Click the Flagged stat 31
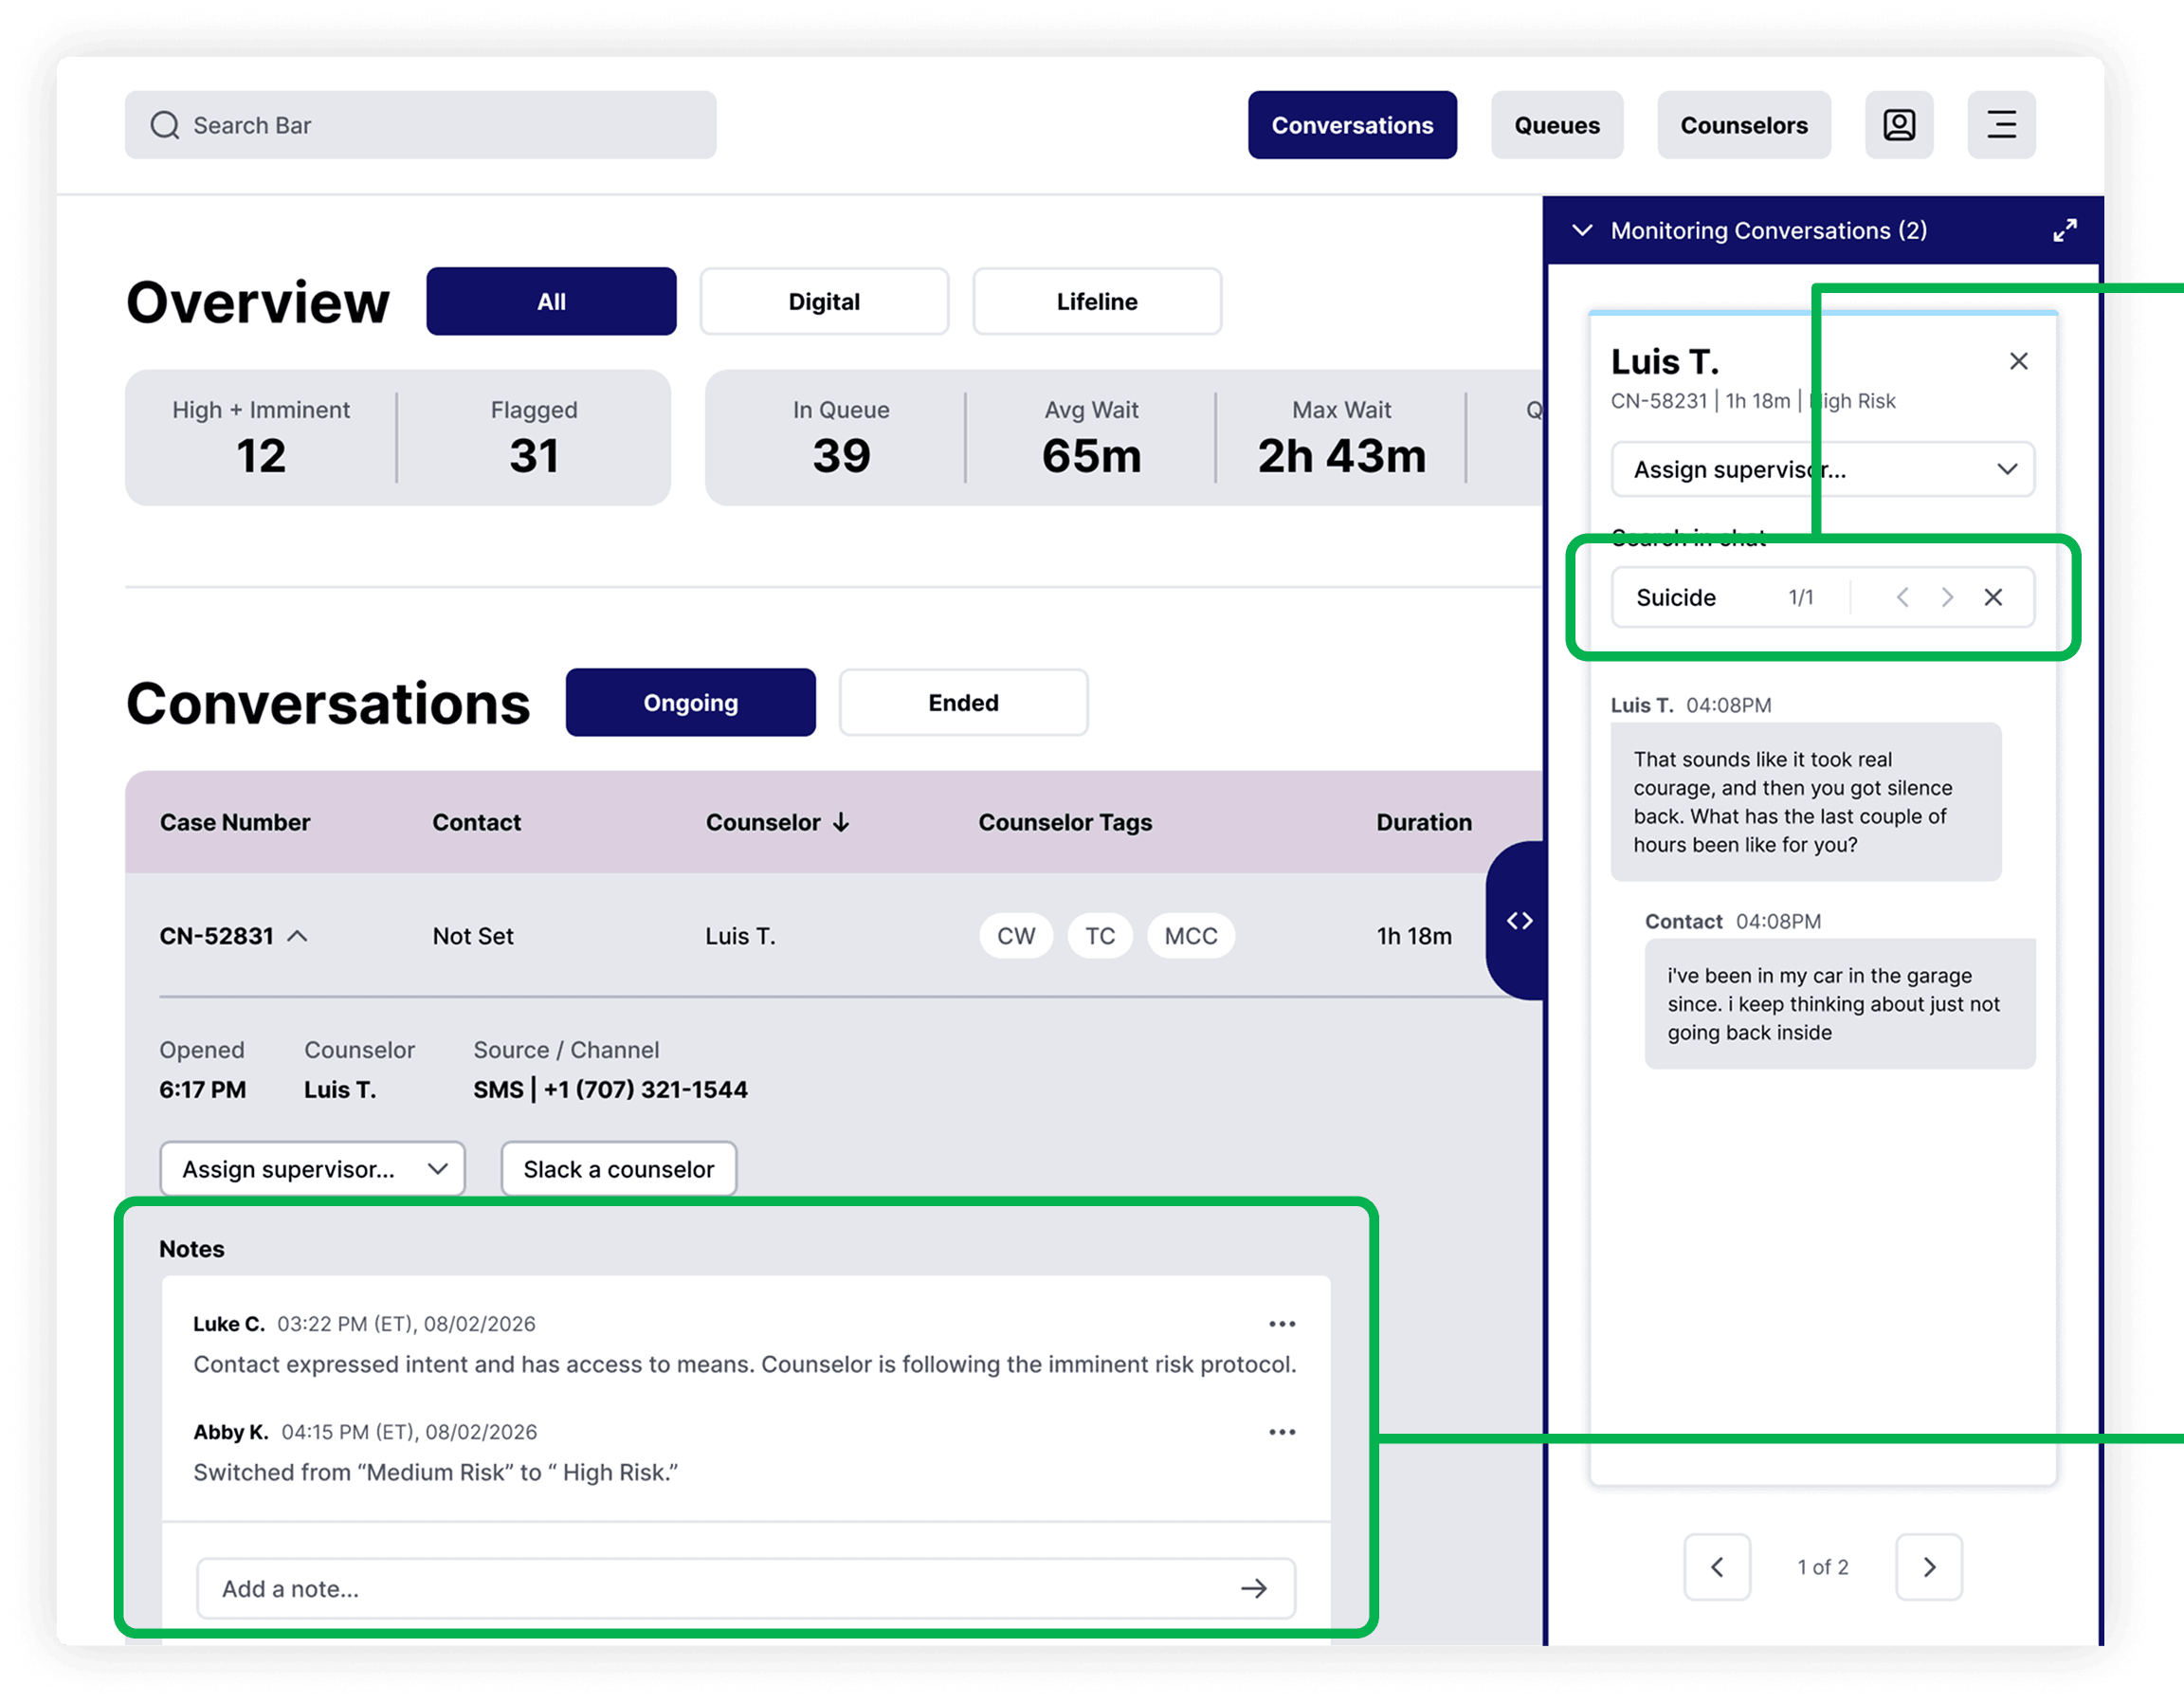This screenshot has width=2184, height=1703. (534, 438)
